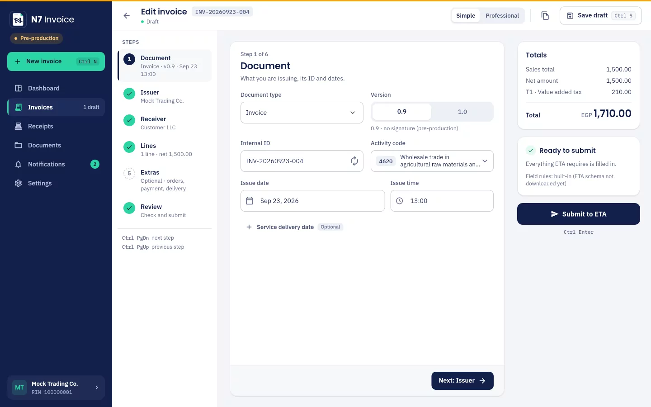Click the New invoice button

[56, 62]
